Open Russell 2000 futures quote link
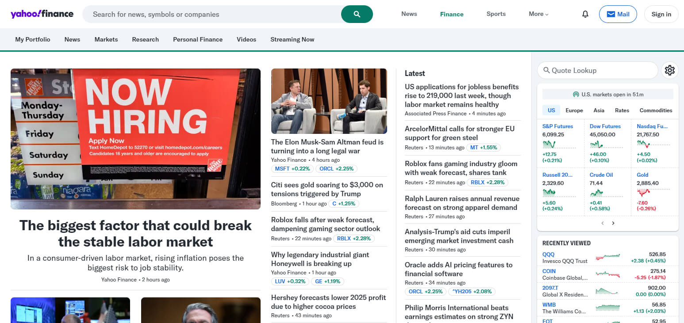The image size is (684, 323). [x=557, y=175]
